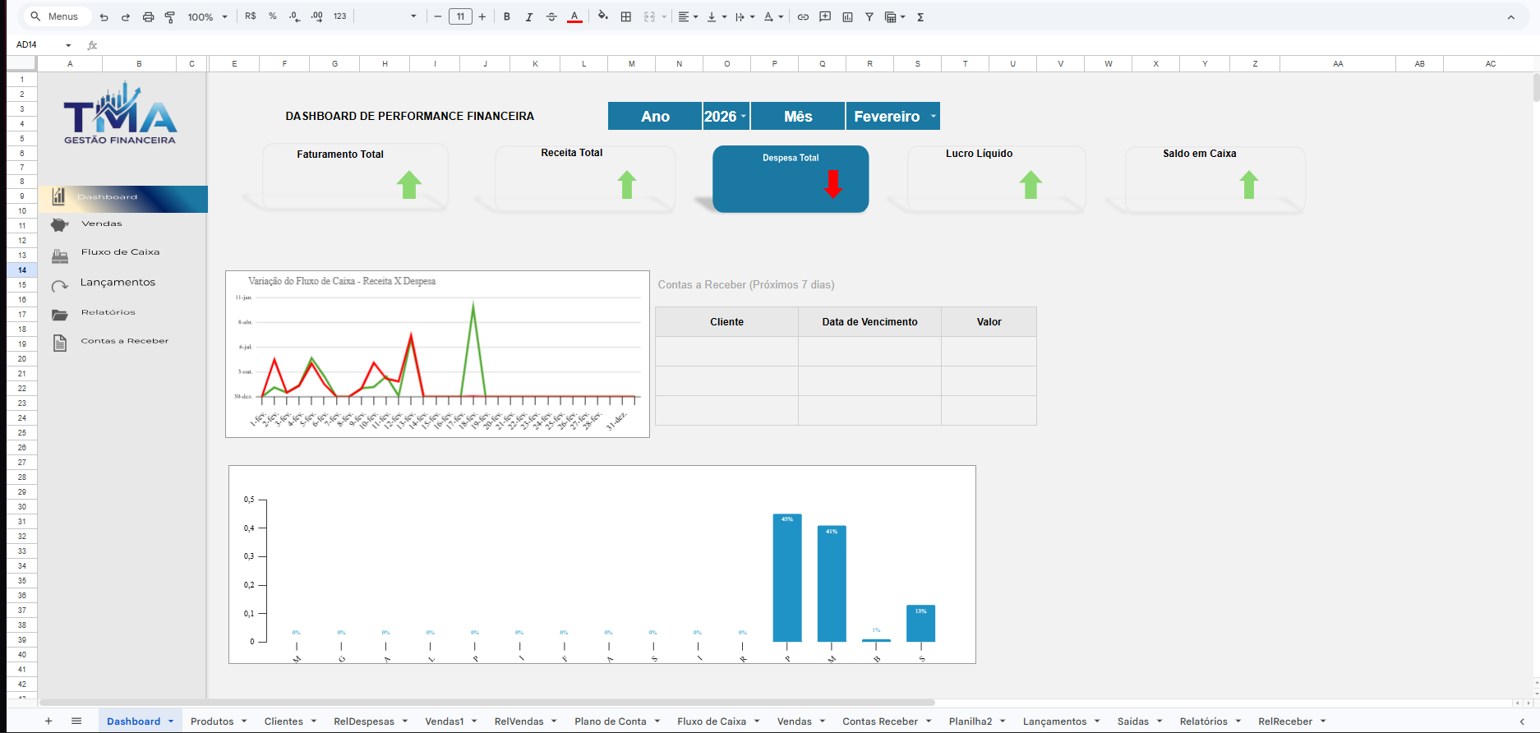Open the text color picker
Viewport: 1540px width, 733px height.
pyautogui.click(x=574, y=16)
